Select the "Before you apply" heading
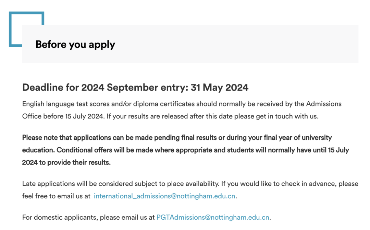This screenshot has width=370, height=230. [x=75, y=45]
